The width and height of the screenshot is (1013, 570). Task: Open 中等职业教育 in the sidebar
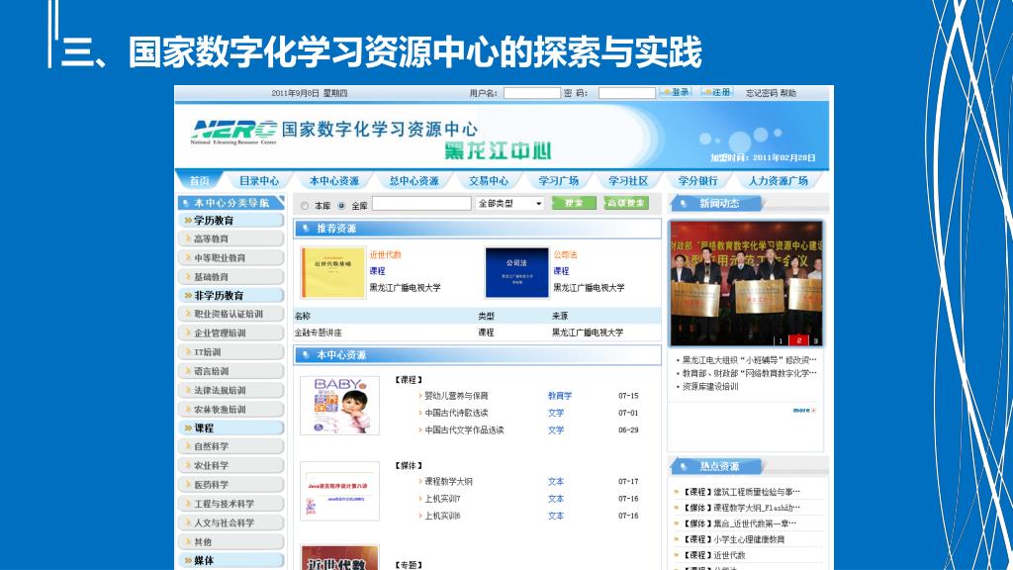tap(231, 258)
